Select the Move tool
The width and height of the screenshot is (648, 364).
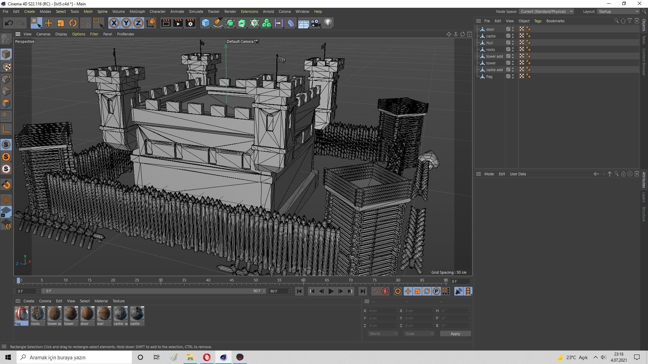tap(49, 23)
